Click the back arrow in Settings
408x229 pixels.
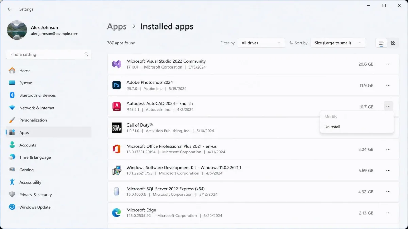point(10,9)
